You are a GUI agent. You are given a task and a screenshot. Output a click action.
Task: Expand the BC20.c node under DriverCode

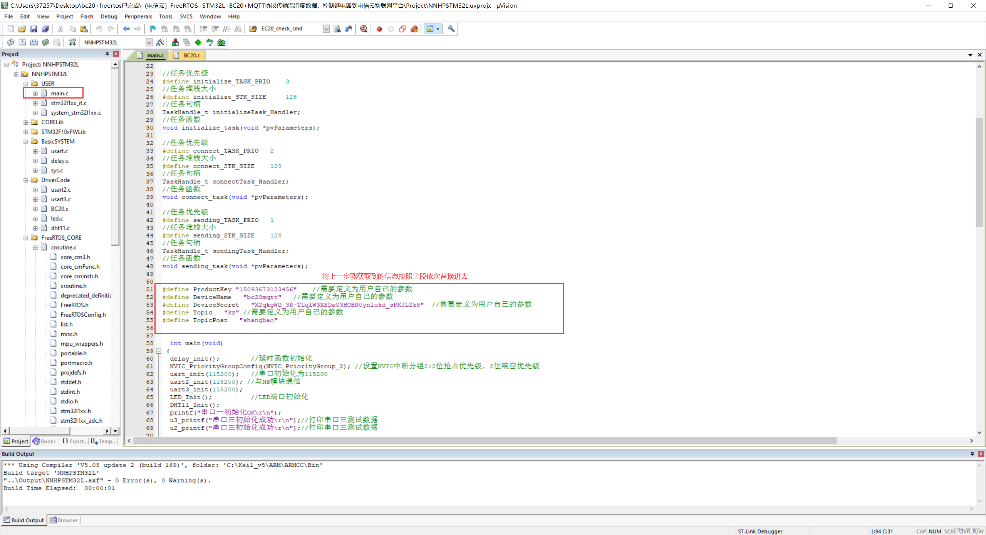click(35, 209)
